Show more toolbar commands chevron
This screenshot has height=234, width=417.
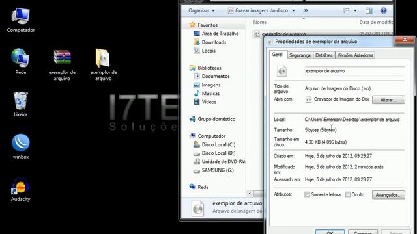click(x=306, y=10)
